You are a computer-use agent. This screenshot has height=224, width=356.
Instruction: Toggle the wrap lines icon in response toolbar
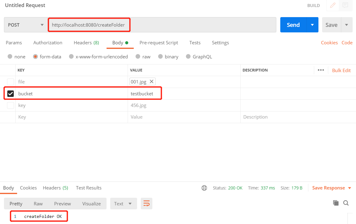pyautogui.click(x=147, y=203)
